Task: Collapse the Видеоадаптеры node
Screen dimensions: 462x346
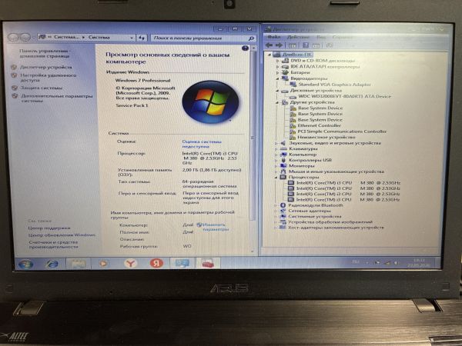Action: click(x=277, y=78)
